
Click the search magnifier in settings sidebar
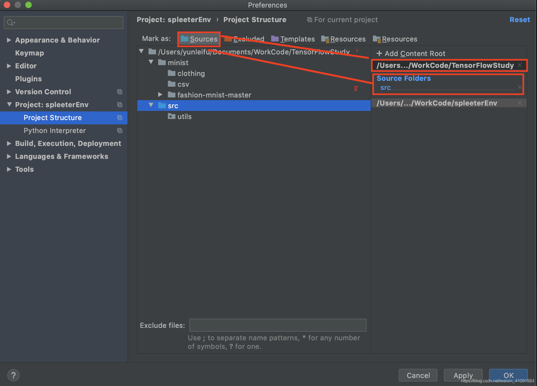11,22
